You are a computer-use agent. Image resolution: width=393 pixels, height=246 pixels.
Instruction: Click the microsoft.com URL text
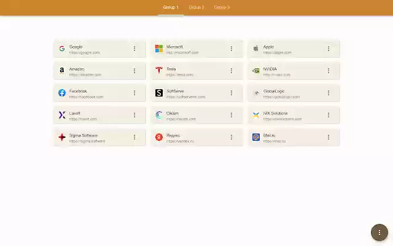tap(182, 53)
